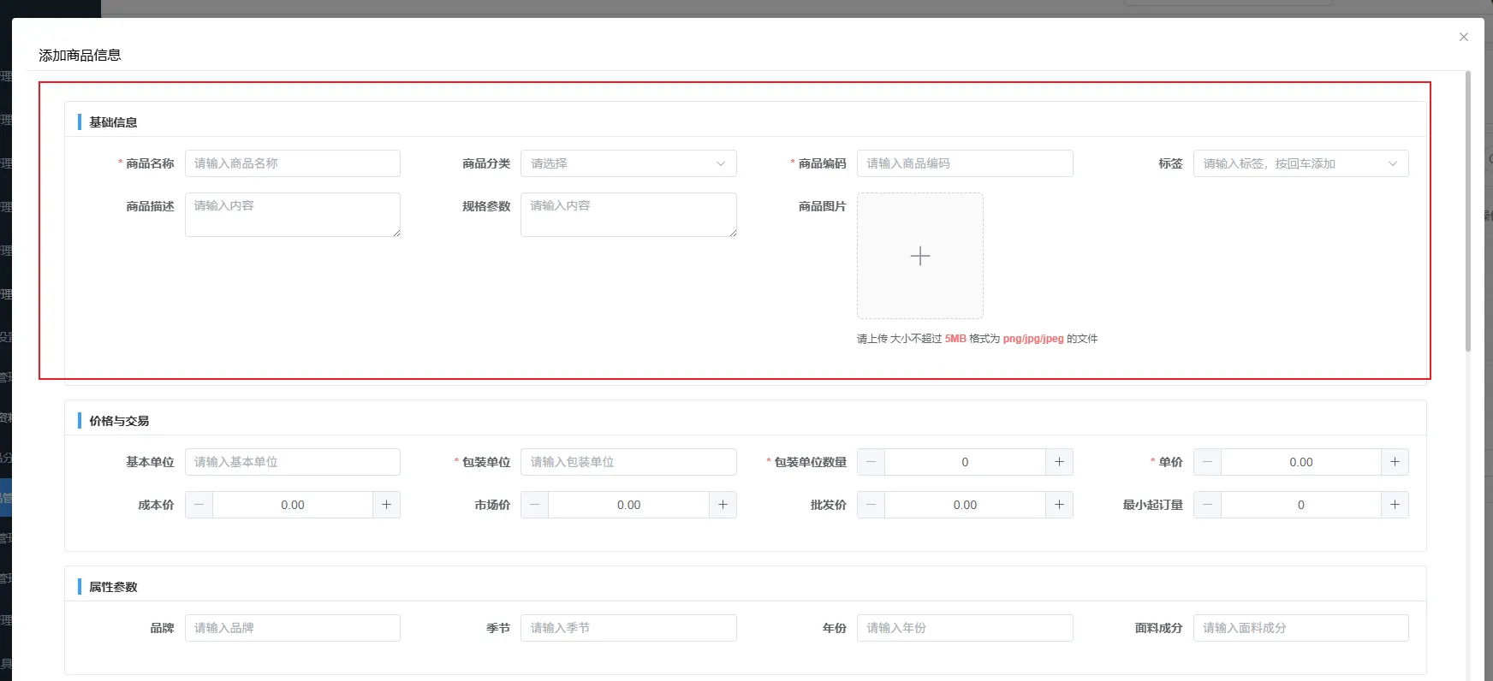
Task: Select the 基本单位 input field
Action: tap(292, 462)
